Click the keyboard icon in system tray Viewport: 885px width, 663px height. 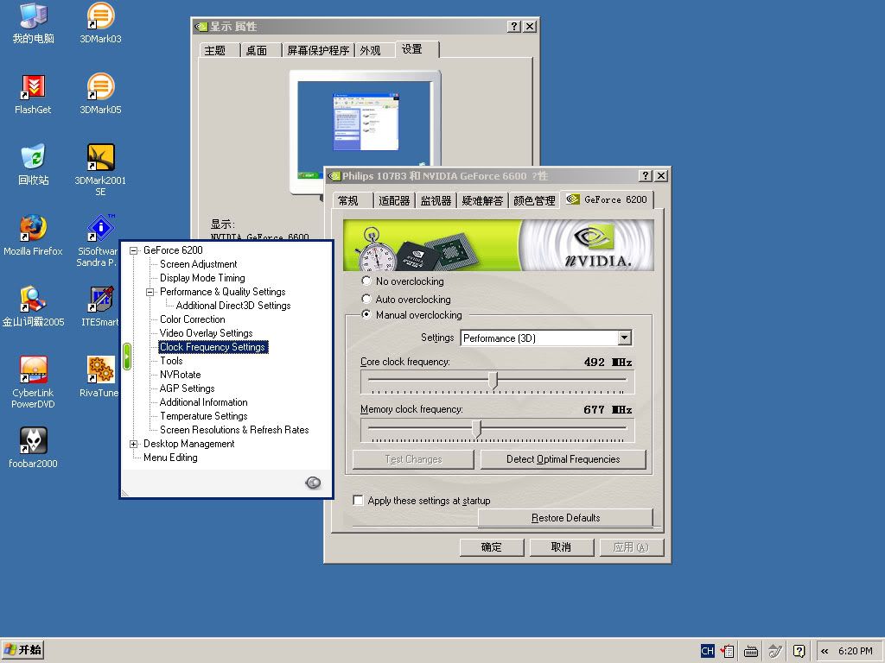tap(751, 652)
